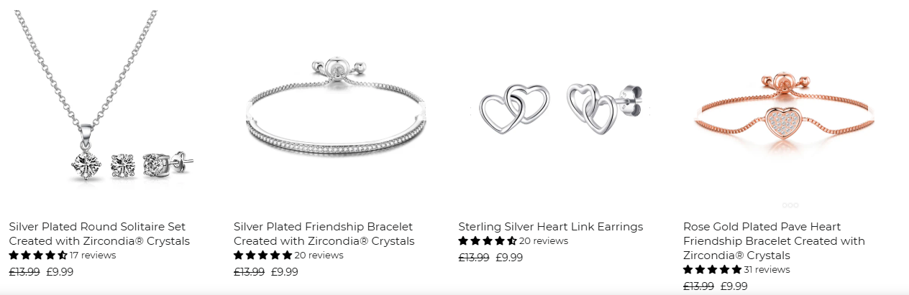Open '17 reviews' for the Solitaire Set

coord(93,256)
